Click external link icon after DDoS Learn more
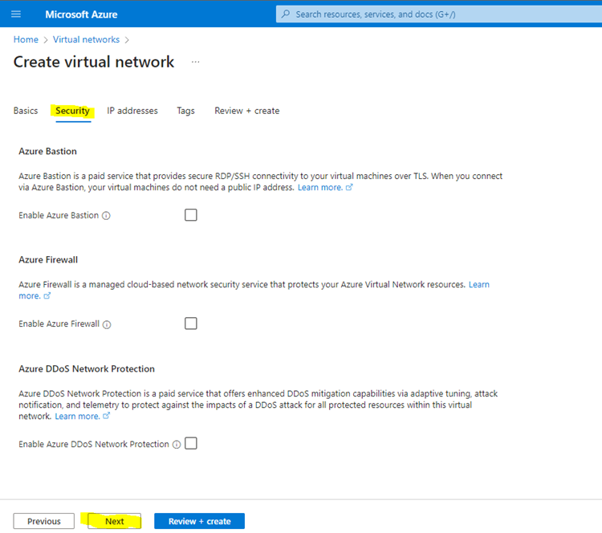 click(x=106, y=416)
